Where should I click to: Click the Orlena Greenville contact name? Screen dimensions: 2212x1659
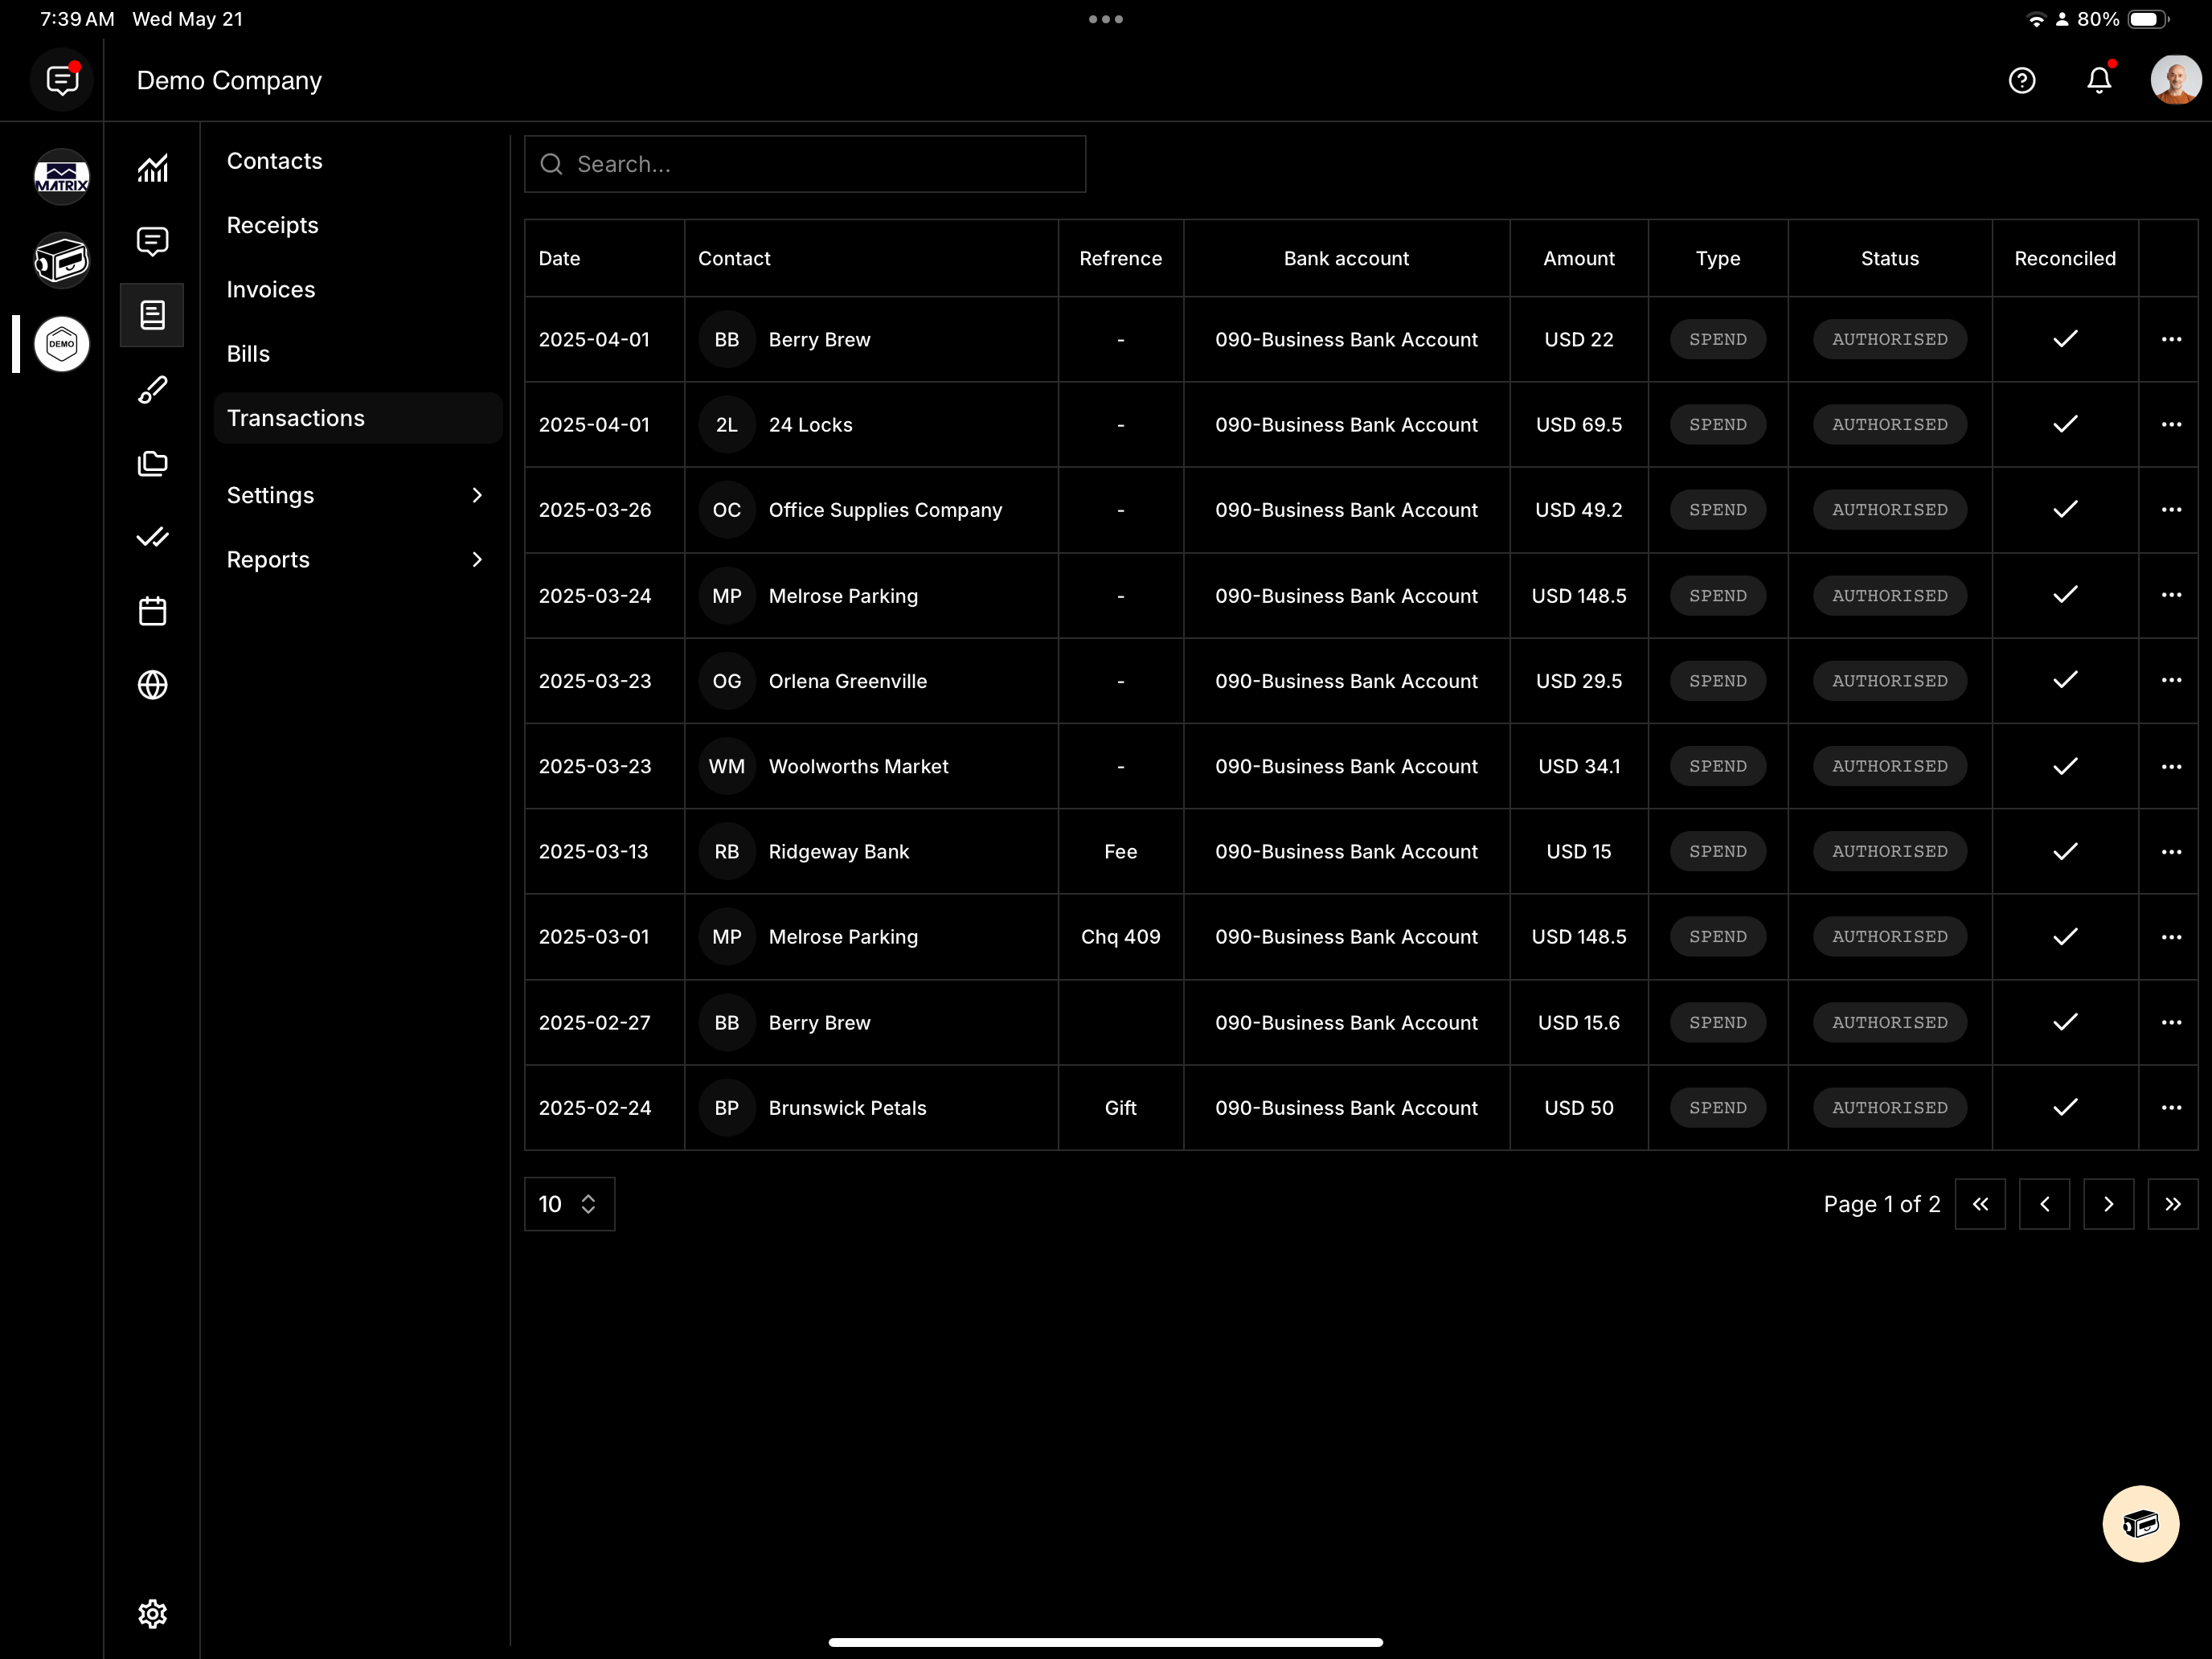click(x=847, y=680)
